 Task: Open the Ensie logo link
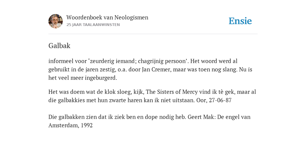click(240, 21)
